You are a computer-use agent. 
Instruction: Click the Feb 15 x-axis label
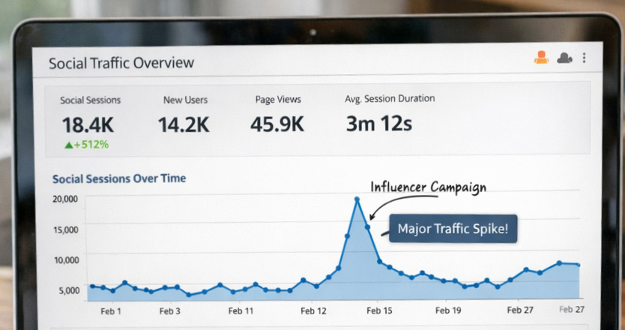click(x=378, y=310)
